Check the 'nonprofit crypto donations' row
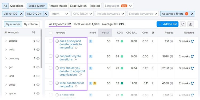 pyautogui.click(x=51, y=56)
